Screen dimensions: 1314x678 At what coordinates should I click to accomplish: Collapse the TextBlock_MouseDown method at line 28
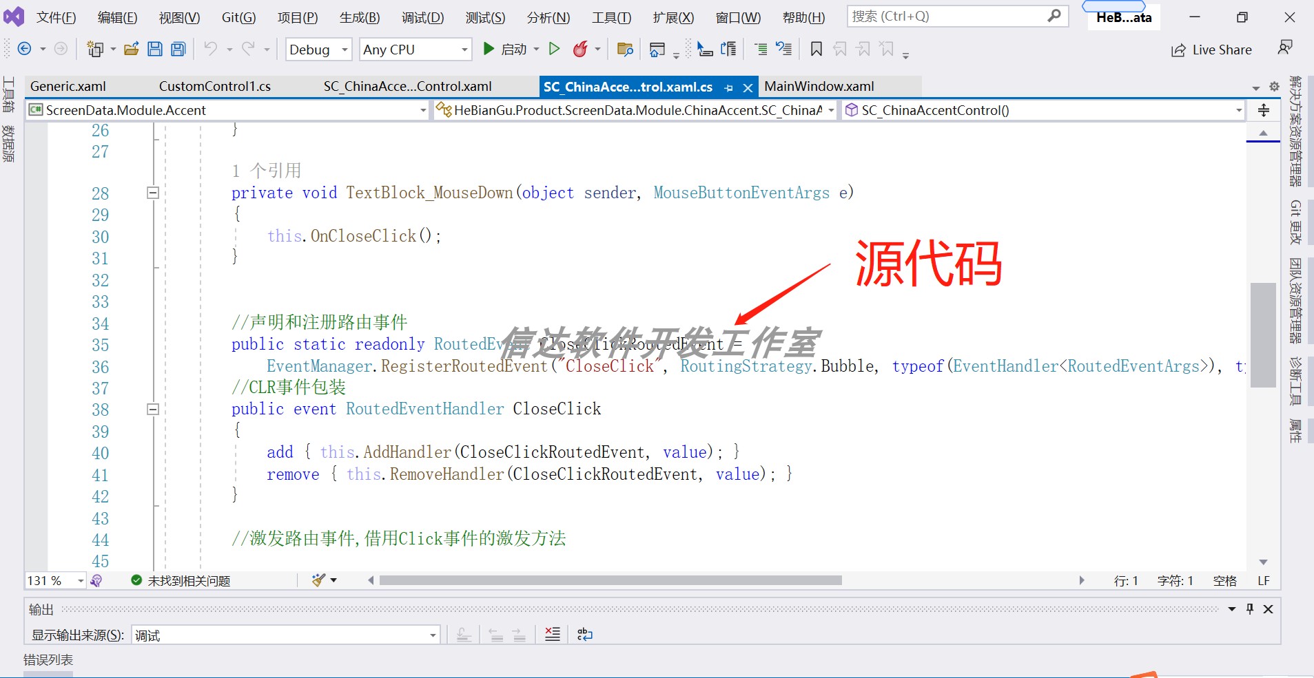tap(153, 193)
